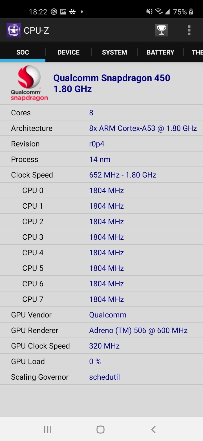Tap the Architecture row
This screenshot has height=441, width=203.
pyautogui.click(x=101, y=128)
